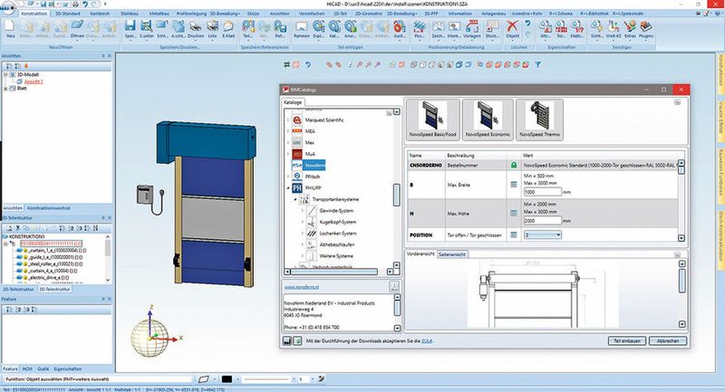Click the Öffnen open folder icon
Image resolution: width=725 pixels, height=392 pixels.
[x=77, y=26]
